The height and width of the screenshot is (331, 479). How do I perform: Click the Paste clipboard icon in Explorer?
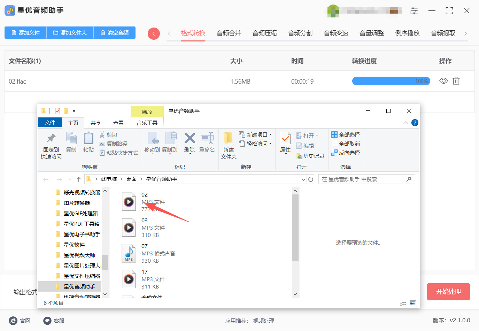pos(88,138)
